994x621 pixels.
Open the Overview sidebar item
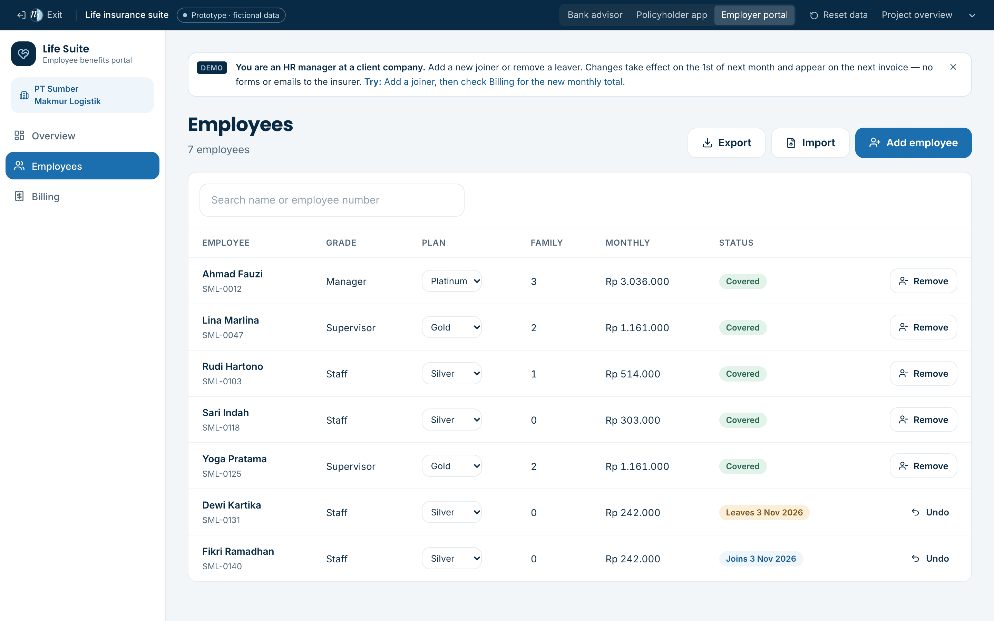pyautogui.click(x=82, y=136)
